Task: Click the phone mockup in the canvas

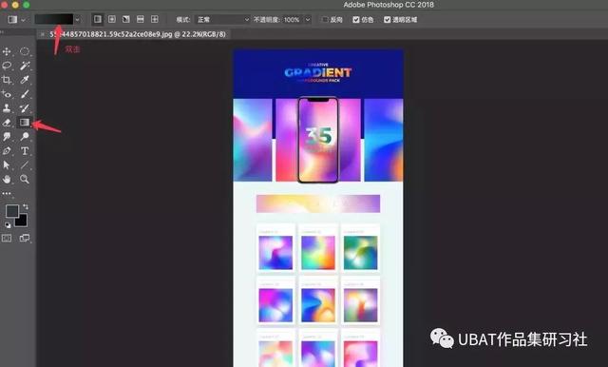Action: tap(318, 140)
